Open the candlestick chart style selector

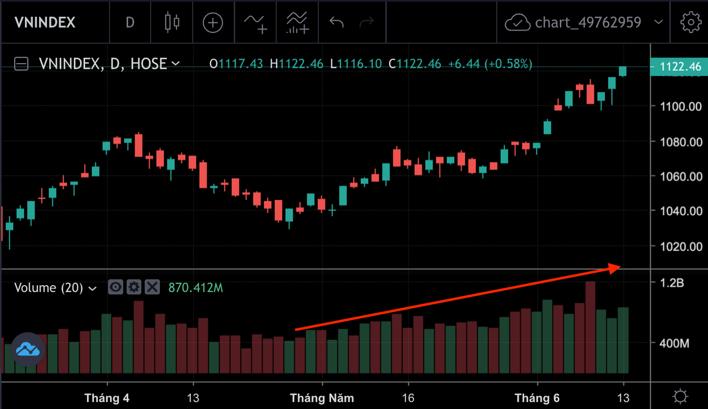coord(172,22)
